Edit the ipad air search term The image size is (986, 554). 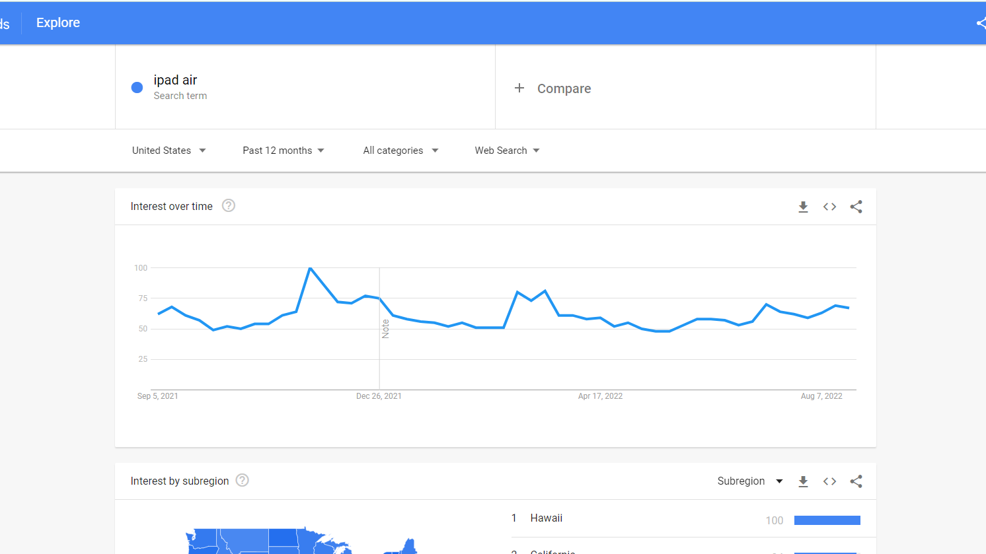point(176,81)
